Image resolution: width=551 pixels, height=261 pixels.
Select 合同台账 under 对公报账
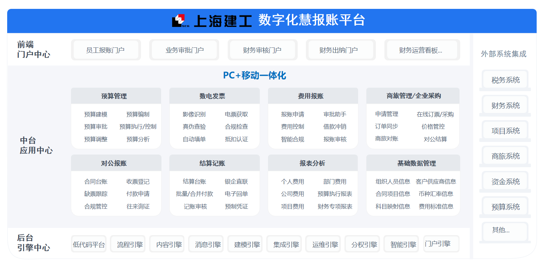96,182
